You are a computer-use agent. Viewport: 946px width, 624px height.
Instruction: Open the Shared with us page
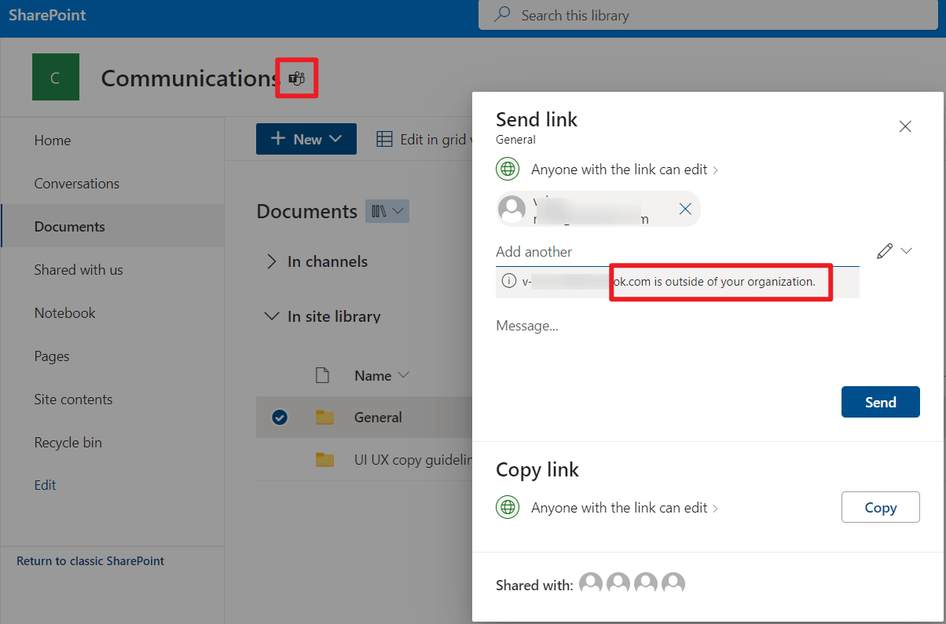click(79, 269)
